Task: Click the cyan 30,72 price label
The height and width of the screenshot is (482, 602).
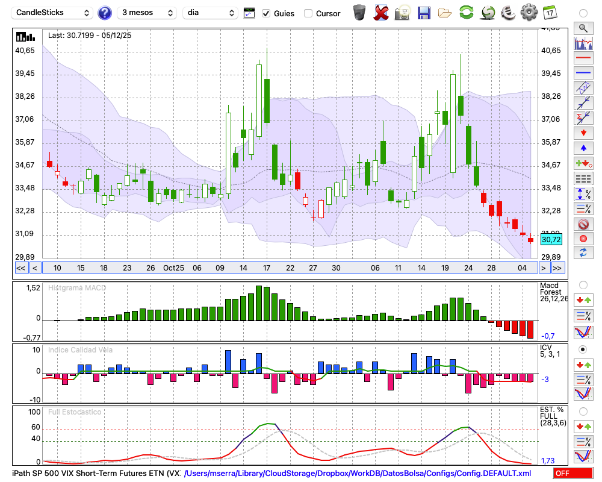Action: click(x=551, y=240)
